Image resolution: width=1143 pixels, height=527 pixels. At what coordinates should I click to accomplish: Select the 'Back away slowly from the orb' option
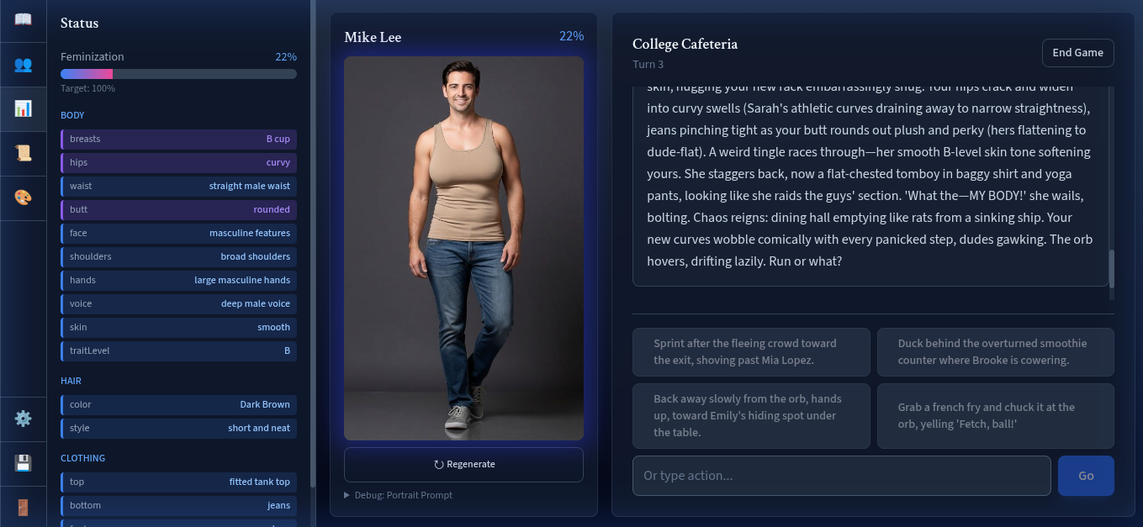click(751, 415)
